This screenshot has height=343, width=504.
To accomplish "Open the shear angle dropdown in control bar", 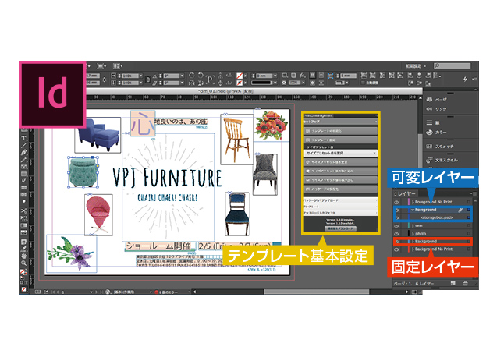I will (183, 83).
